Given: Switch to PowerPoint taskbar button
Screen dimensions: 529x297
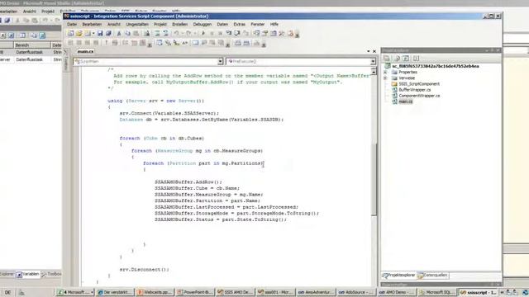Looking at the screenshot, I should click(x=195, y=292).
